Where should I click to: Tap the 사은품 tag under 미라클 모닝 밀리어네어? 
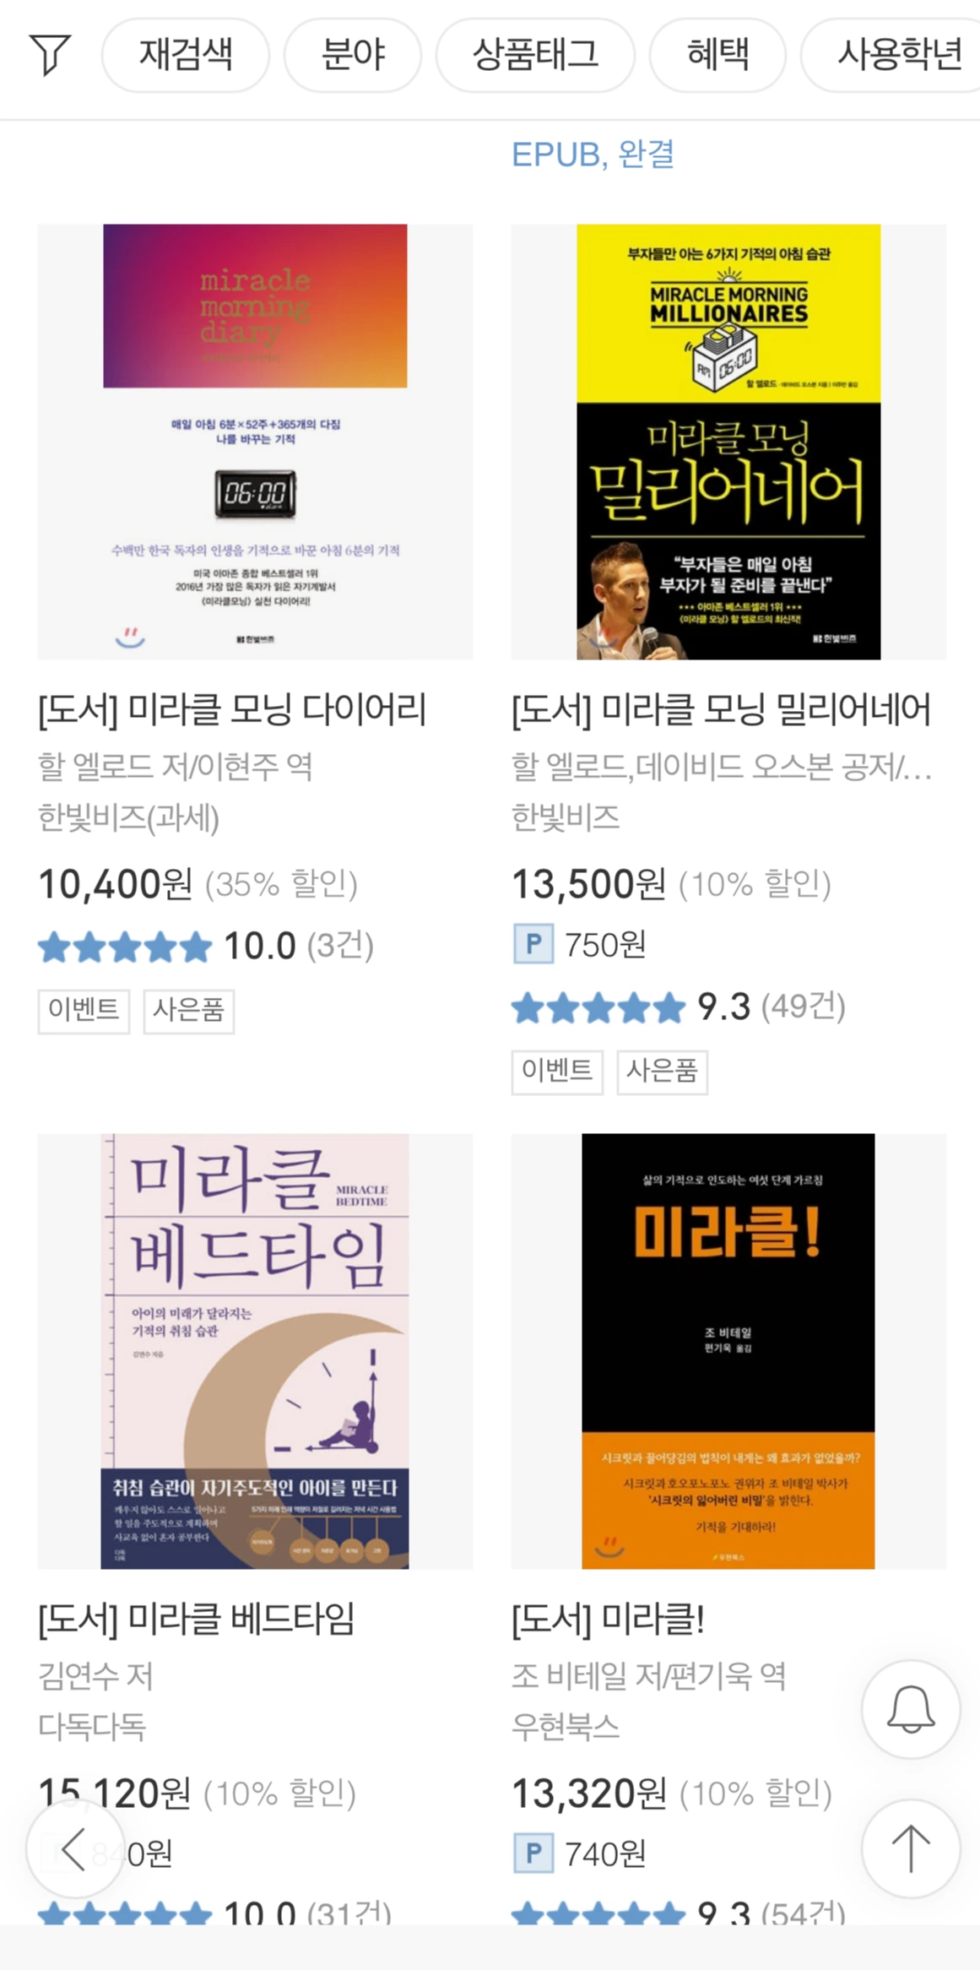[x=663, y=1072]
